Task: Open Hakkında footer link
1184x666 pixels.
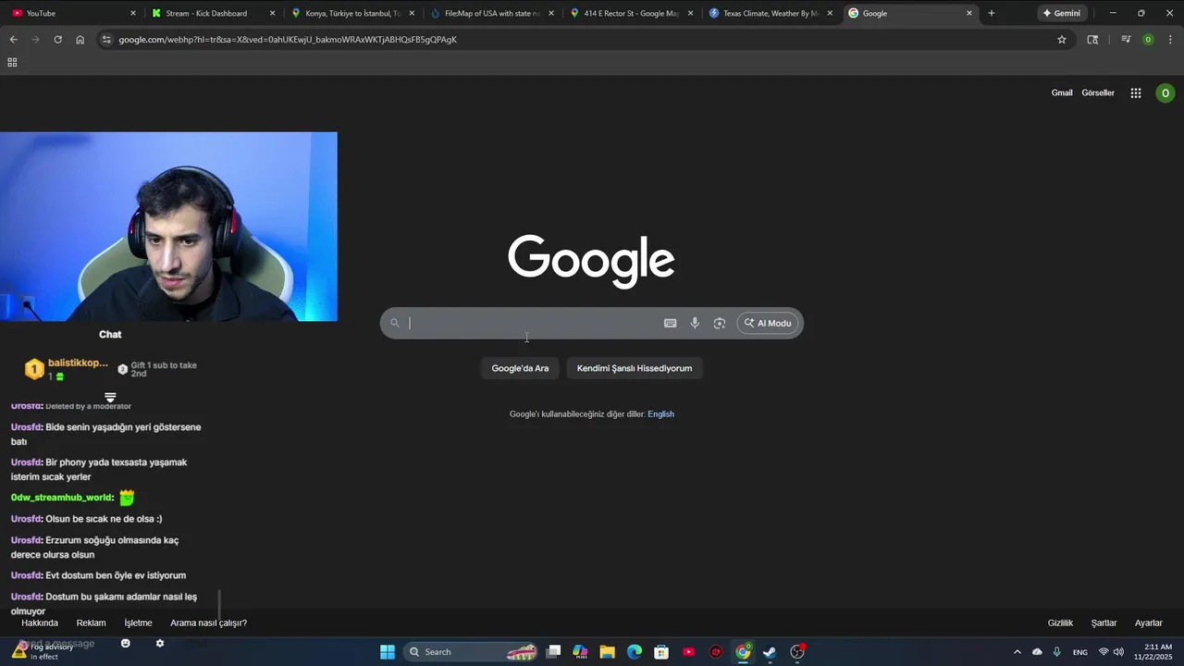Action: [x=40, y=623]
